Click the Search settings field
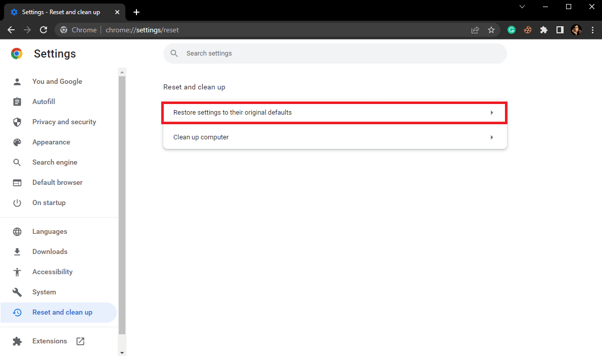The width and height of the screenshot is (602, 356). 335,53
